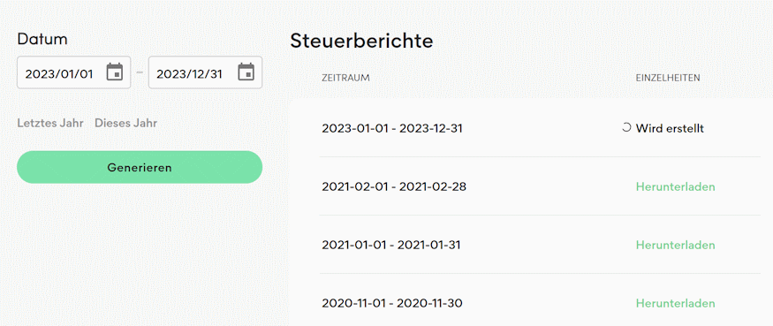Viewport: 773px width, 326px height.
Task: Select the 2023-01-01 - 2023-12-31 report row
Action: (x=540, y=128)
